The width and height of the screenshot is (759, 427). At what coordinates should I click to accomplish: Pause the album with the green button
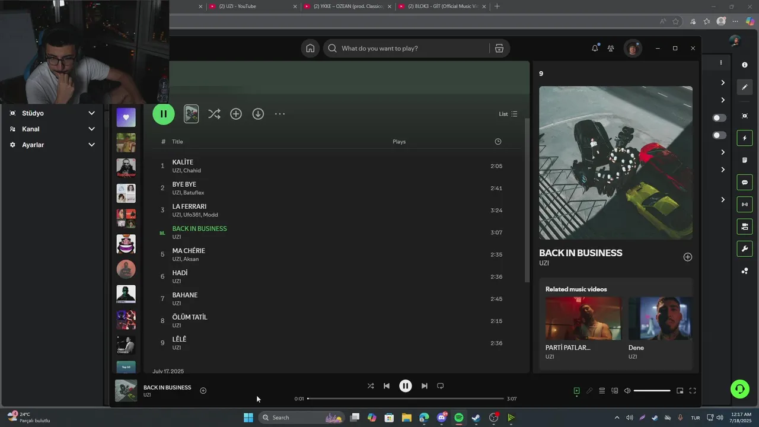coord(164,114)
